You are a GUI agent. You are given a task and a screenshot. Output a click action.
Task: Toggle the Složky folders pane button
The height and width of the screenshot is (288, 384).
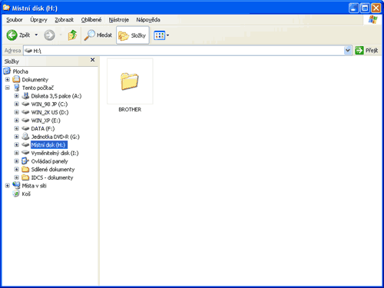point(133,35)
